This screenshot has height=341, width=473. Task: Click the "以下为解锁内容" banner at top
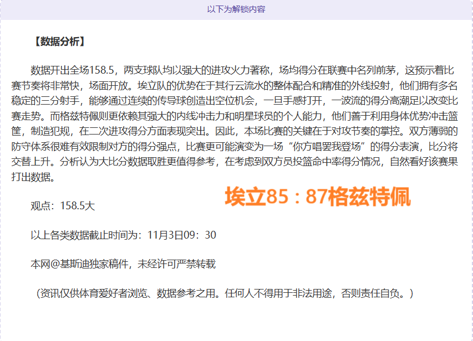pos(236,9)
